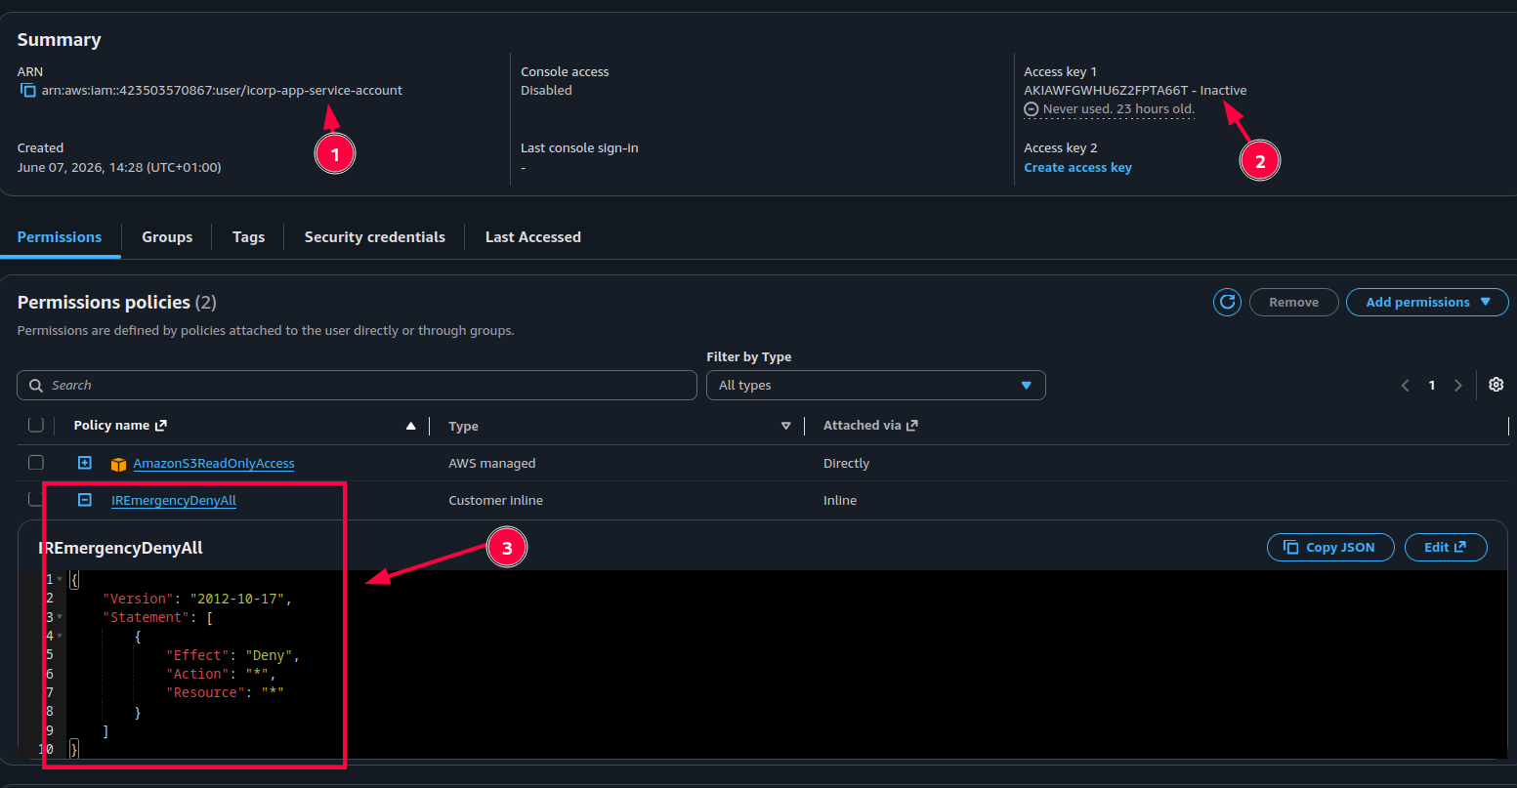1517x788 pixels.
Task: Click the search magnifier icon
Action: coord(36,386)
